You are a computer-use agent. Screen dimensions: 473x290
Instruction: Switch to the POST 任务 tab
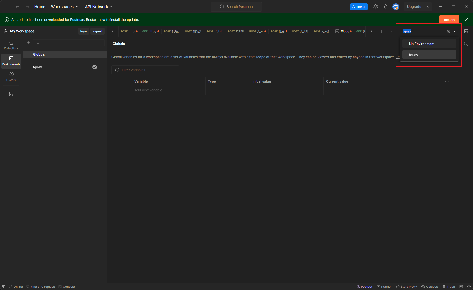click(x=279, y=31)
